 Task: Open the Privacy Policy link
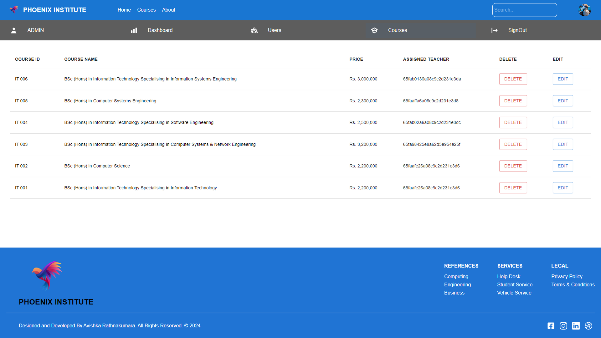coord(567,276)
